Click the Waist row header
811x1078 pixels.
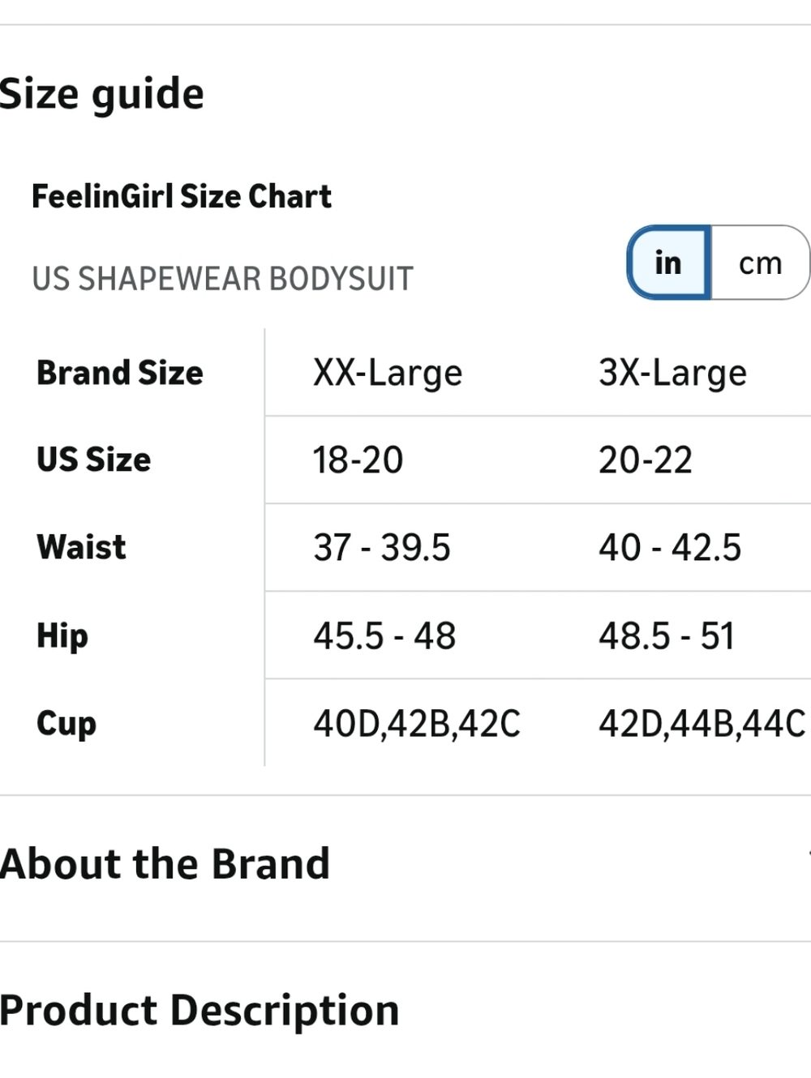(x=81, y=548)
